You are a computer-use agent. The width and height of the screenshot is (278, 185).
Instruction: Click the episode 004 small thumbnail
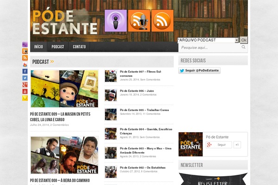coord(111,134)
